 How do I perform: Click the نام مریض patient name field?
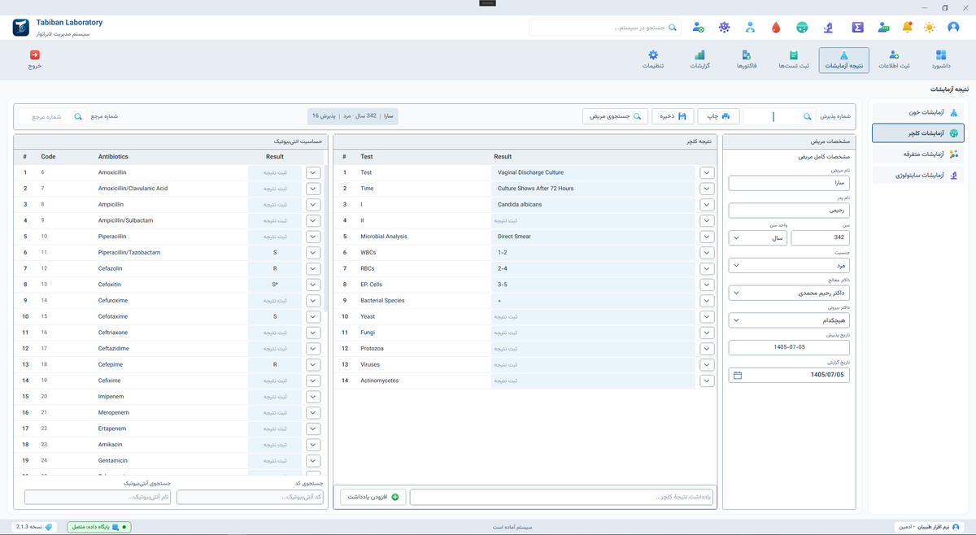click(789, 184)
